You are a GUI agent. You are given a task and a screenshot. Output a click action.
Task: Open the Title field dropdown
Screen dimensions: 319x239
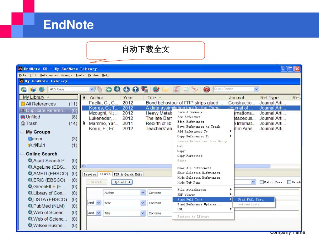143,213
